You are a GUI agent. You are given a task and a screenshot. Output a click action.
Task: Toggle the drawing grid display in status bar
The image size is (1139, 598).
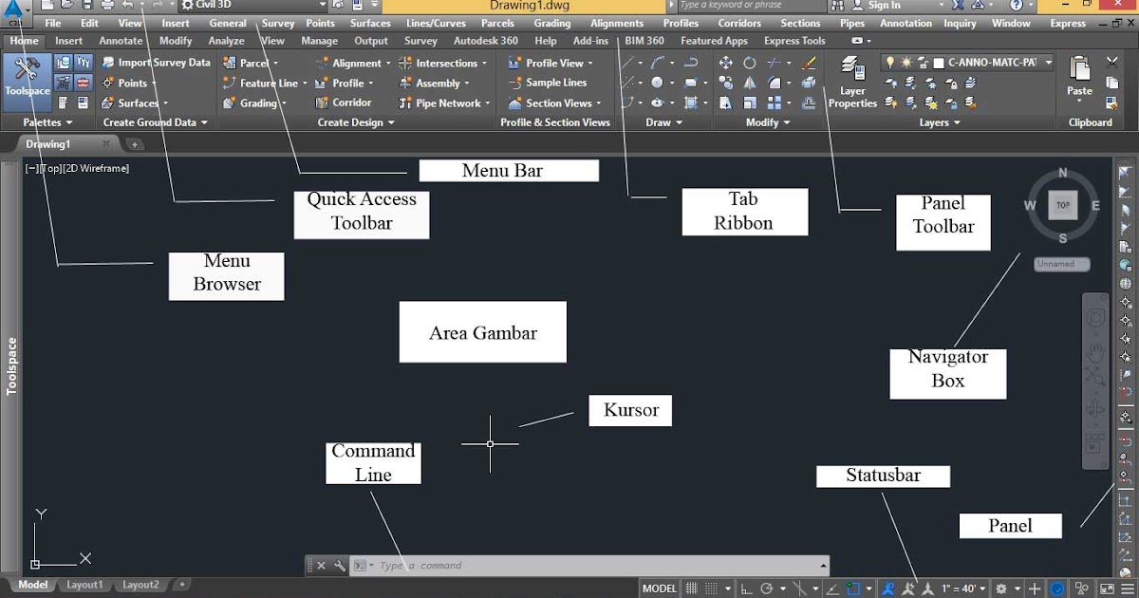[x=692, y=589]
